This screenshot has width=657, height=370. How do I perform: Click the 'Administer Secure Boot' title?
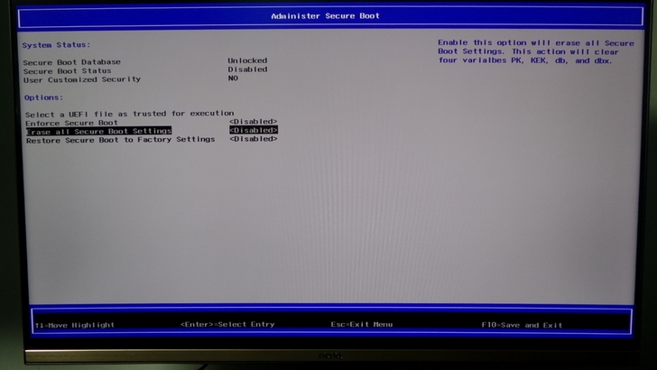(325, 16)
